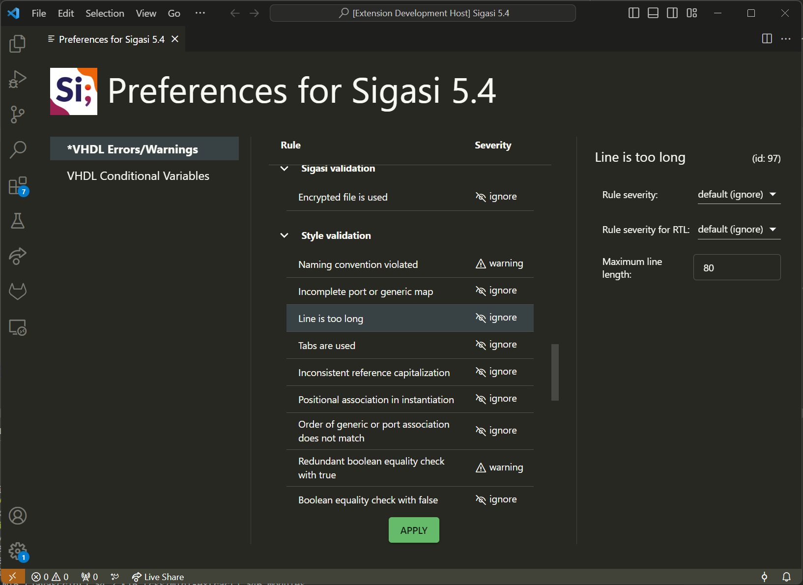Open the overflow menu ellipsis in menu bar
Screen dimensions: 803x585
(200, 13)
